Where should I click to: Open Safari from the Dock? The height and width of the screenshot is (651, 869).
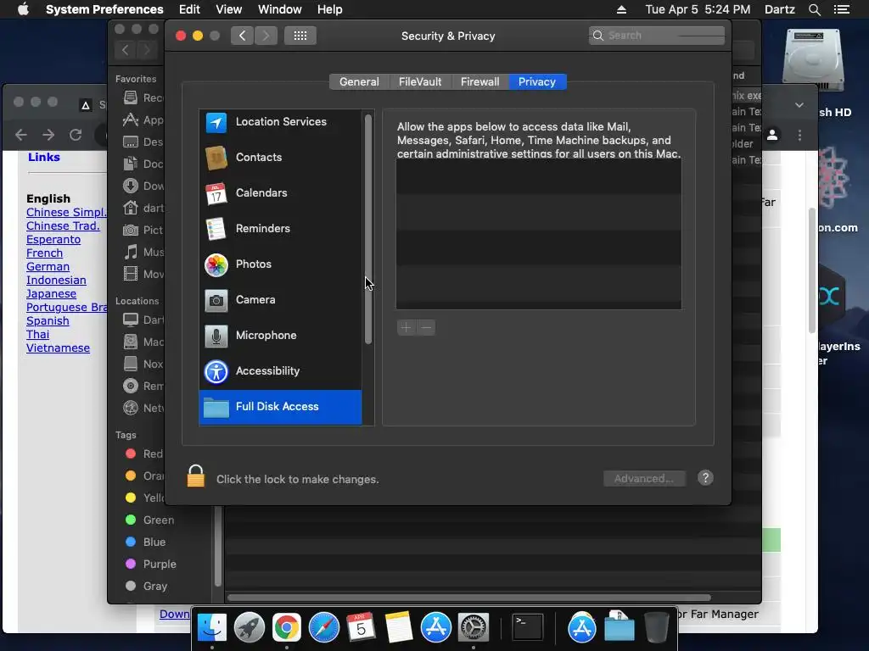point(323,628)
